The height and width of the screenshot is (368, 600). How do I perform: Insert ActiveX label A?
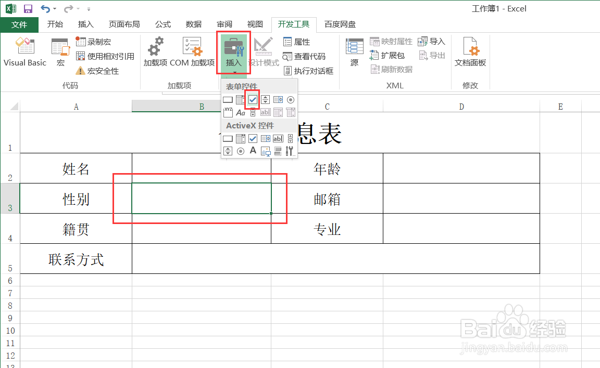click(253, 151)
